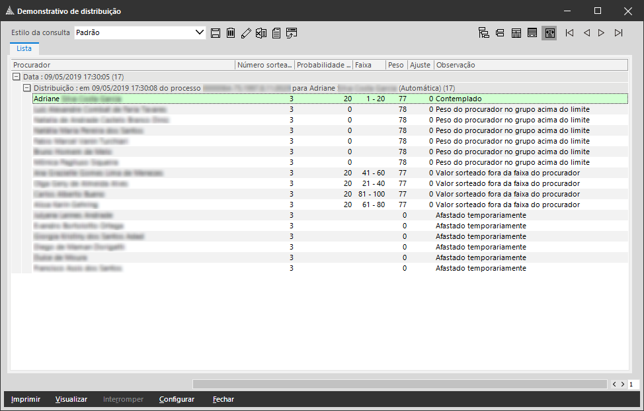This screenshot has width=644, height=411.
Task: Export the list with the Excel icon
Action: (261, 33)
